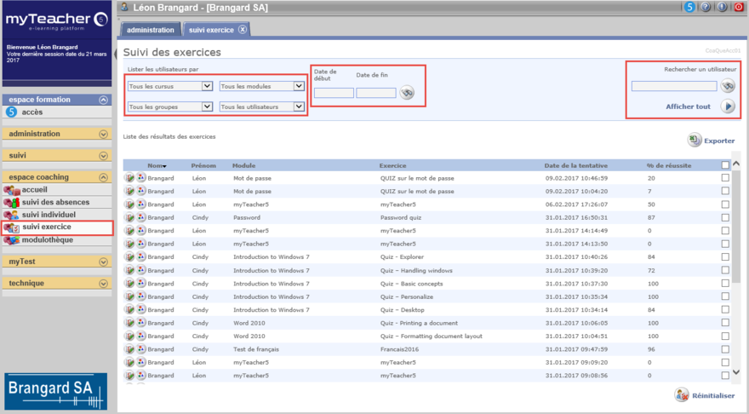The width and height of the screenshot is (749, 414).
Task: Close the suivi exercice tab
Action: 243,30
